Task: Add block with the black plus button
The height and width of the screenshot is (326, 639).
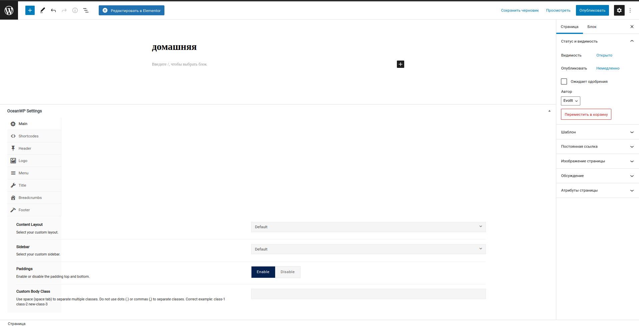Action: coord(401,64)
